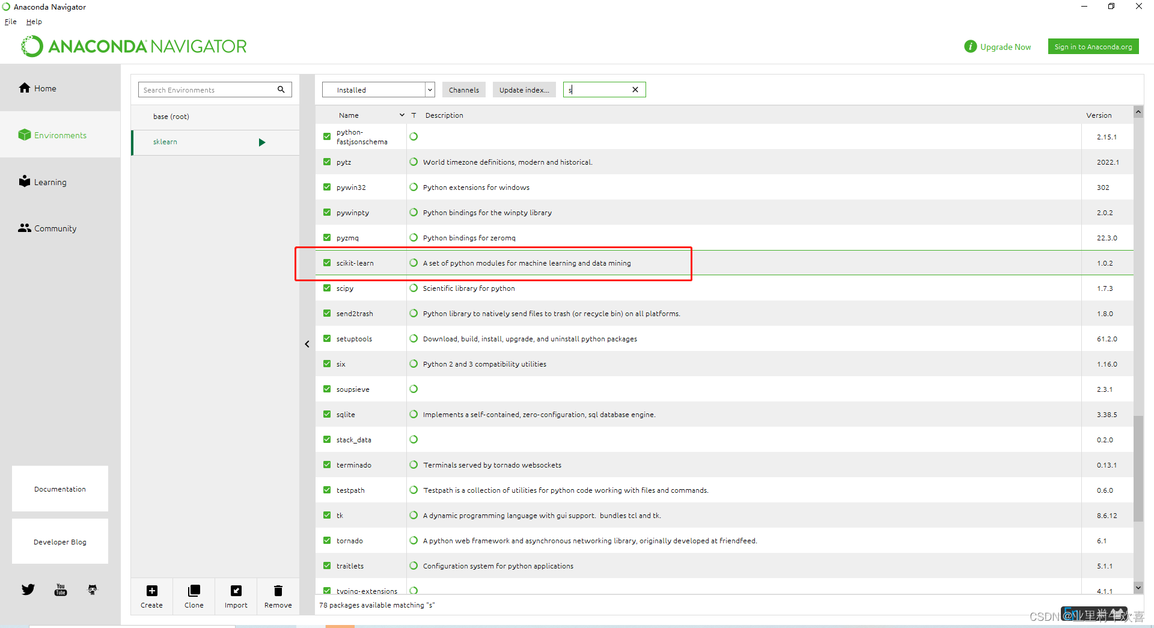Image resolution: width=1154 pixels, height=628 pixels.
Task: Click the scroll down arrow of package list
Action: coord(1138,587)
